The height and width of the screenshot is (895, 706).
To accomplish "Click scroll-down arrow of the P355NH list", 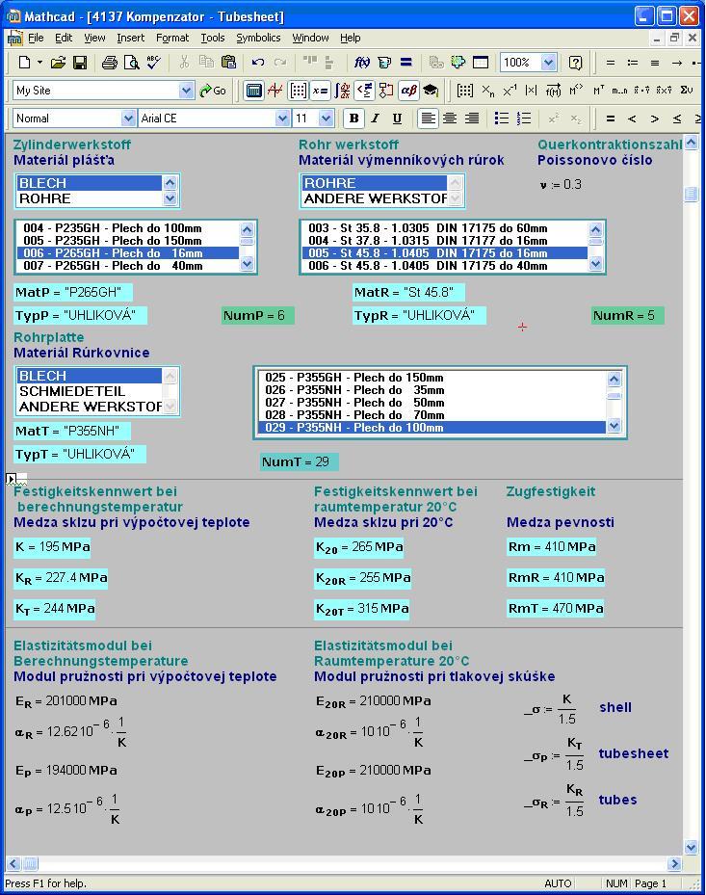I will tap(614, 426).
